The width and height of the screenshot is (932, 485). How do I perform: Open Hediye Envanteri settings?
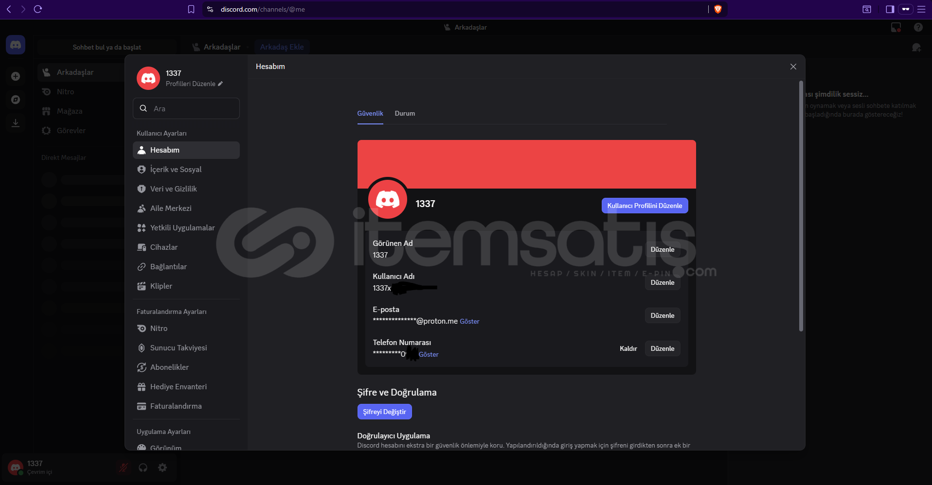click(186, 387)
